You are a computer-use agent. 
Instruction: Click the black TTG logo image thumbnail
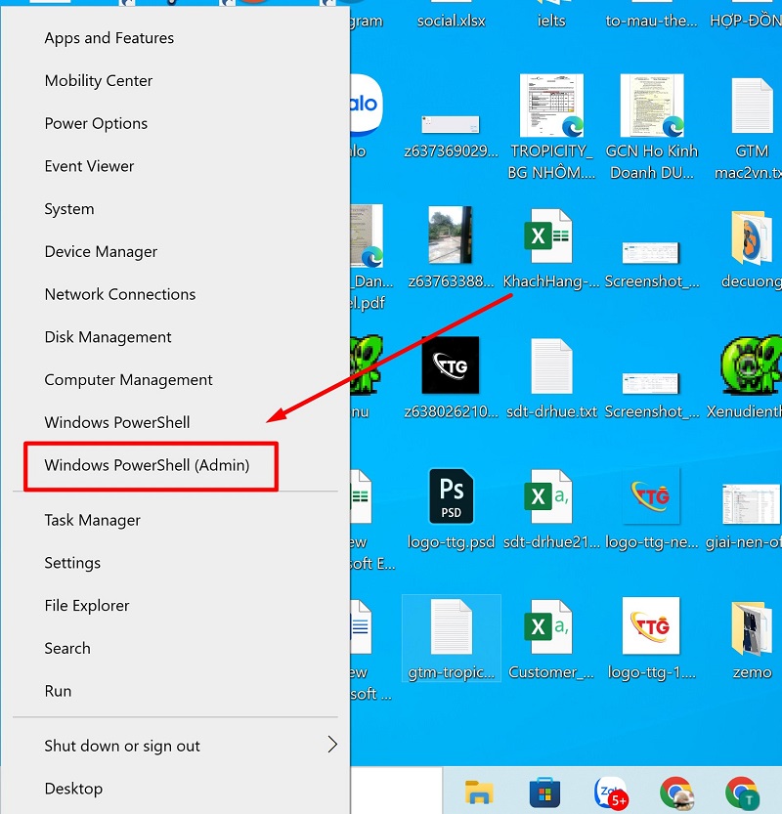451,365
